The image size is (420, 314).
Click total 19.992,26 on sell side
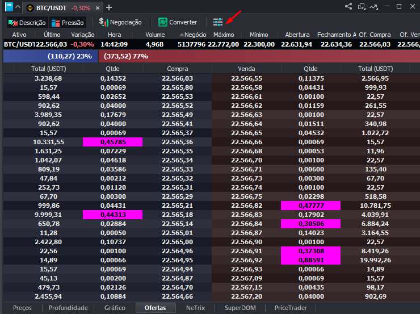tap(376, 260)
